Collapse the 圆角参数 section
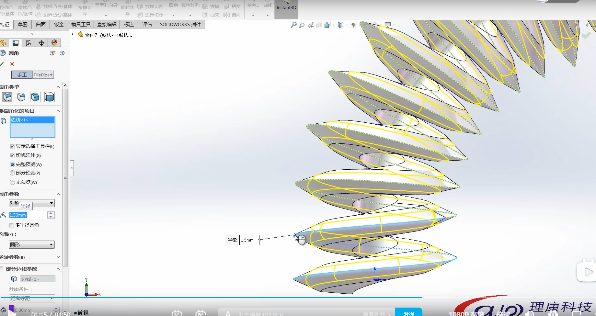The height and width of the screenshot is (316, 596). pos(58,194)
